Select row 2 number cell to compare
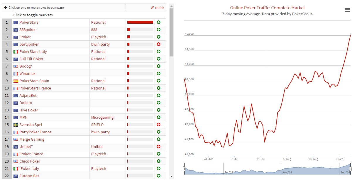This screenshot has height=181, width=355. coord(7,30)
